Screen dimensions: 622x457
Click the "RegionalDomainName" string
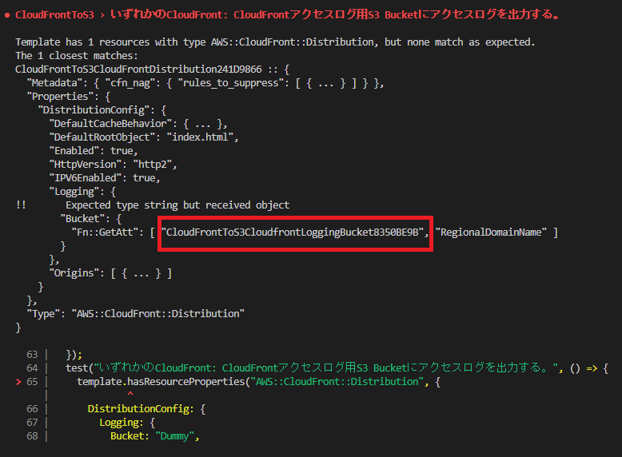(491, 232)
